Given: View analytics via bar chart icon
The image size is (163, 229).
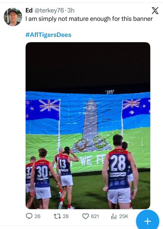Looking at the screenshot, I should (114, 216).
